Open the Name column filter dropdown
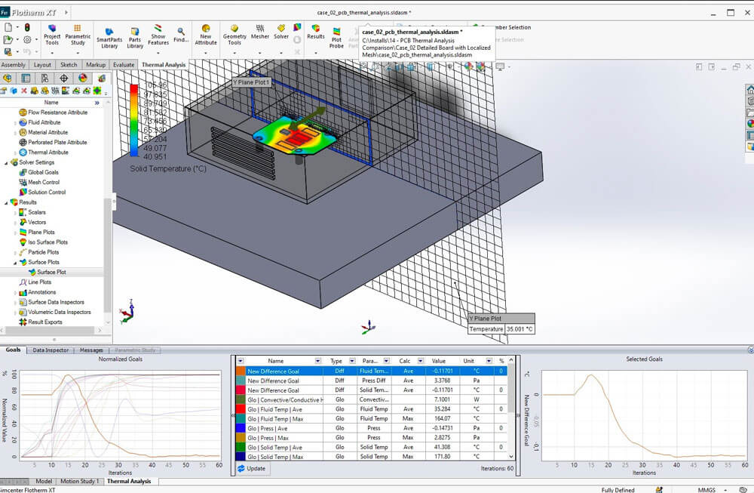754x493 pixels. tap(318, 361)
